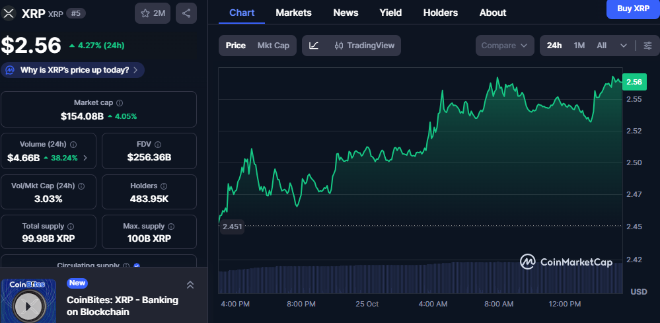Open the Compare dropdown

505,46
